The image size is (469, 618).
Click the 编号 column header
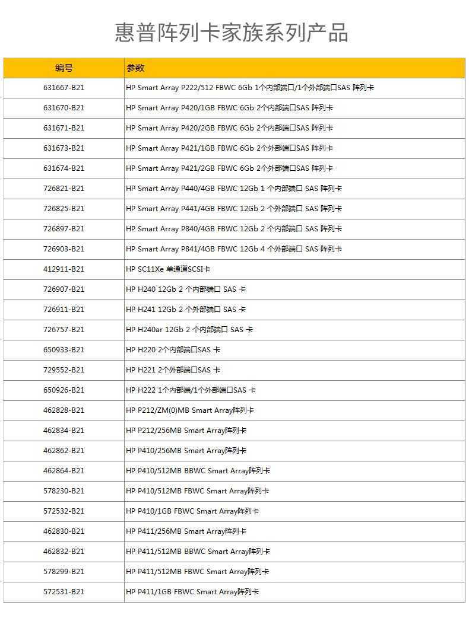64,68
